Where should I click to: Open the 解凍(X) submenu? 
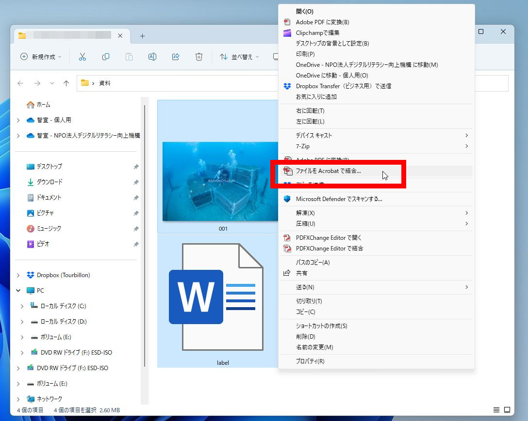[377, 213]
